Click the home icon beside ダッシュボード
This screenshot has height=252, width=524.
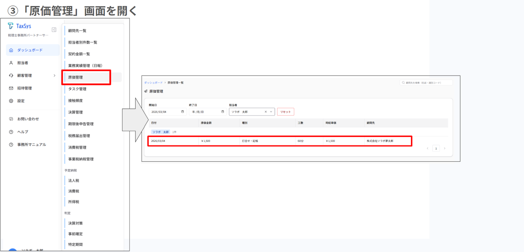point(11,50)
